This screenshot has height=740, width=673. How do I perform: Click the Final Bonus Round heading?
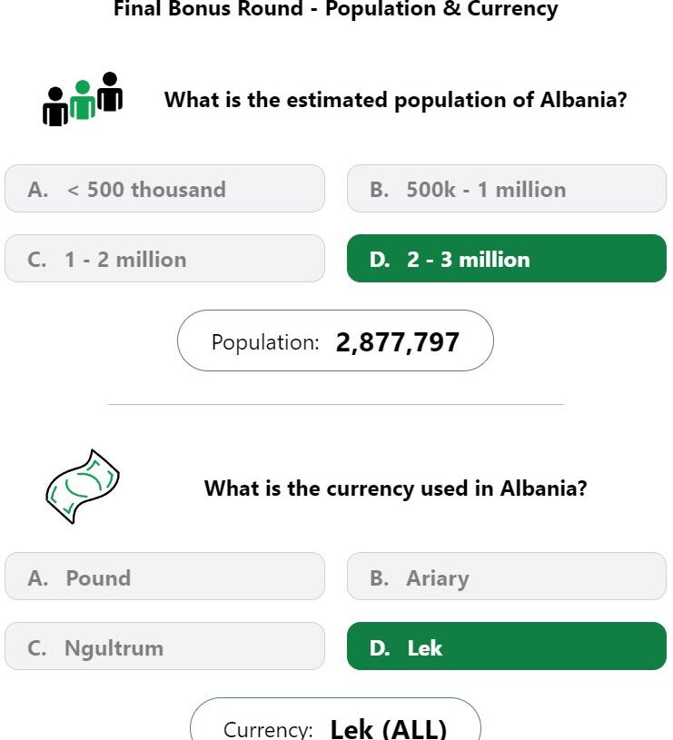pos(336,8)
